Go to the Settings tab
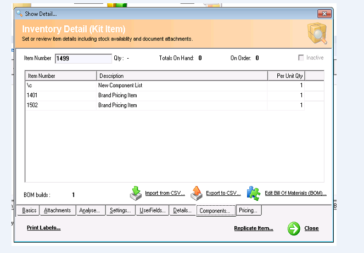The image size is (364, 253). tap(120, 210)
